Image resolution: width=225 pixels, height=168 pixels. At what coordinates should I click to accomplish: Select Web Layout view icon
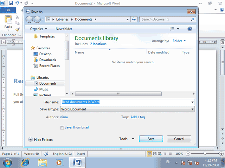[x=160, y=154]
